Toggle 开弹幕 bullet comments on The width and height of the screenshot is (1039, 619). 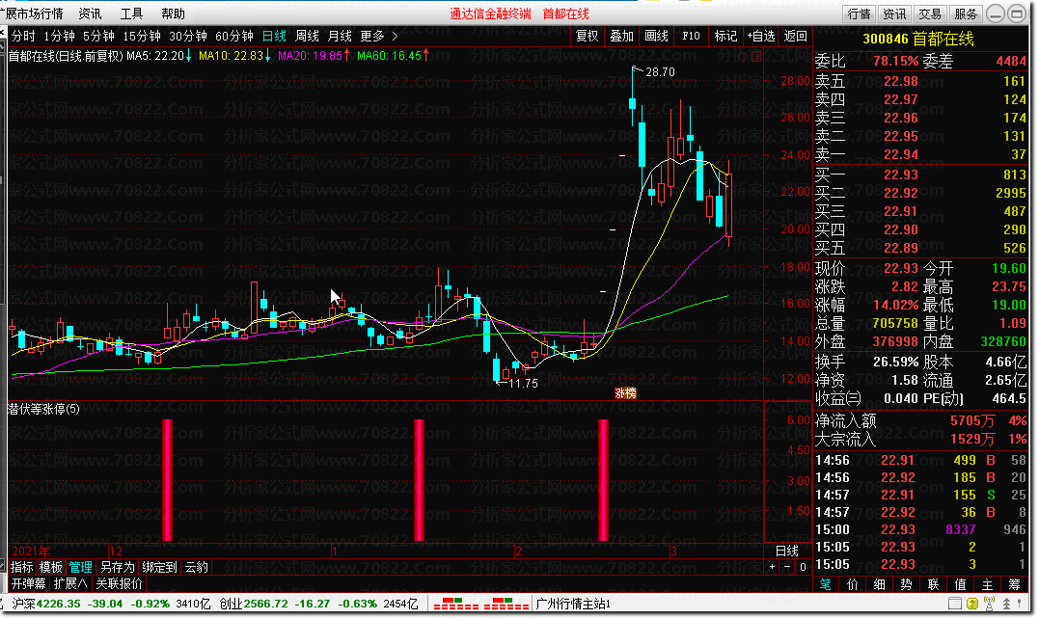(x=29, y=584)
